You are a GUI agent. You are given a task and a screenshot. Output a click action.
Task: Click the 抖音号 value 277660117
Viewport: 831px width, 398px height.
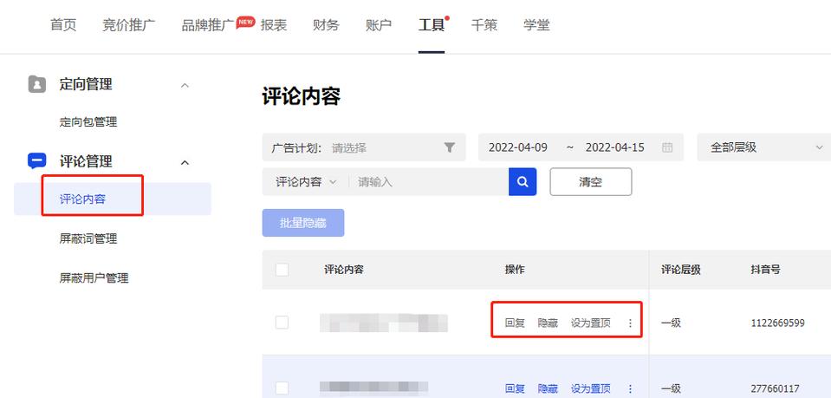coord(775,388)
